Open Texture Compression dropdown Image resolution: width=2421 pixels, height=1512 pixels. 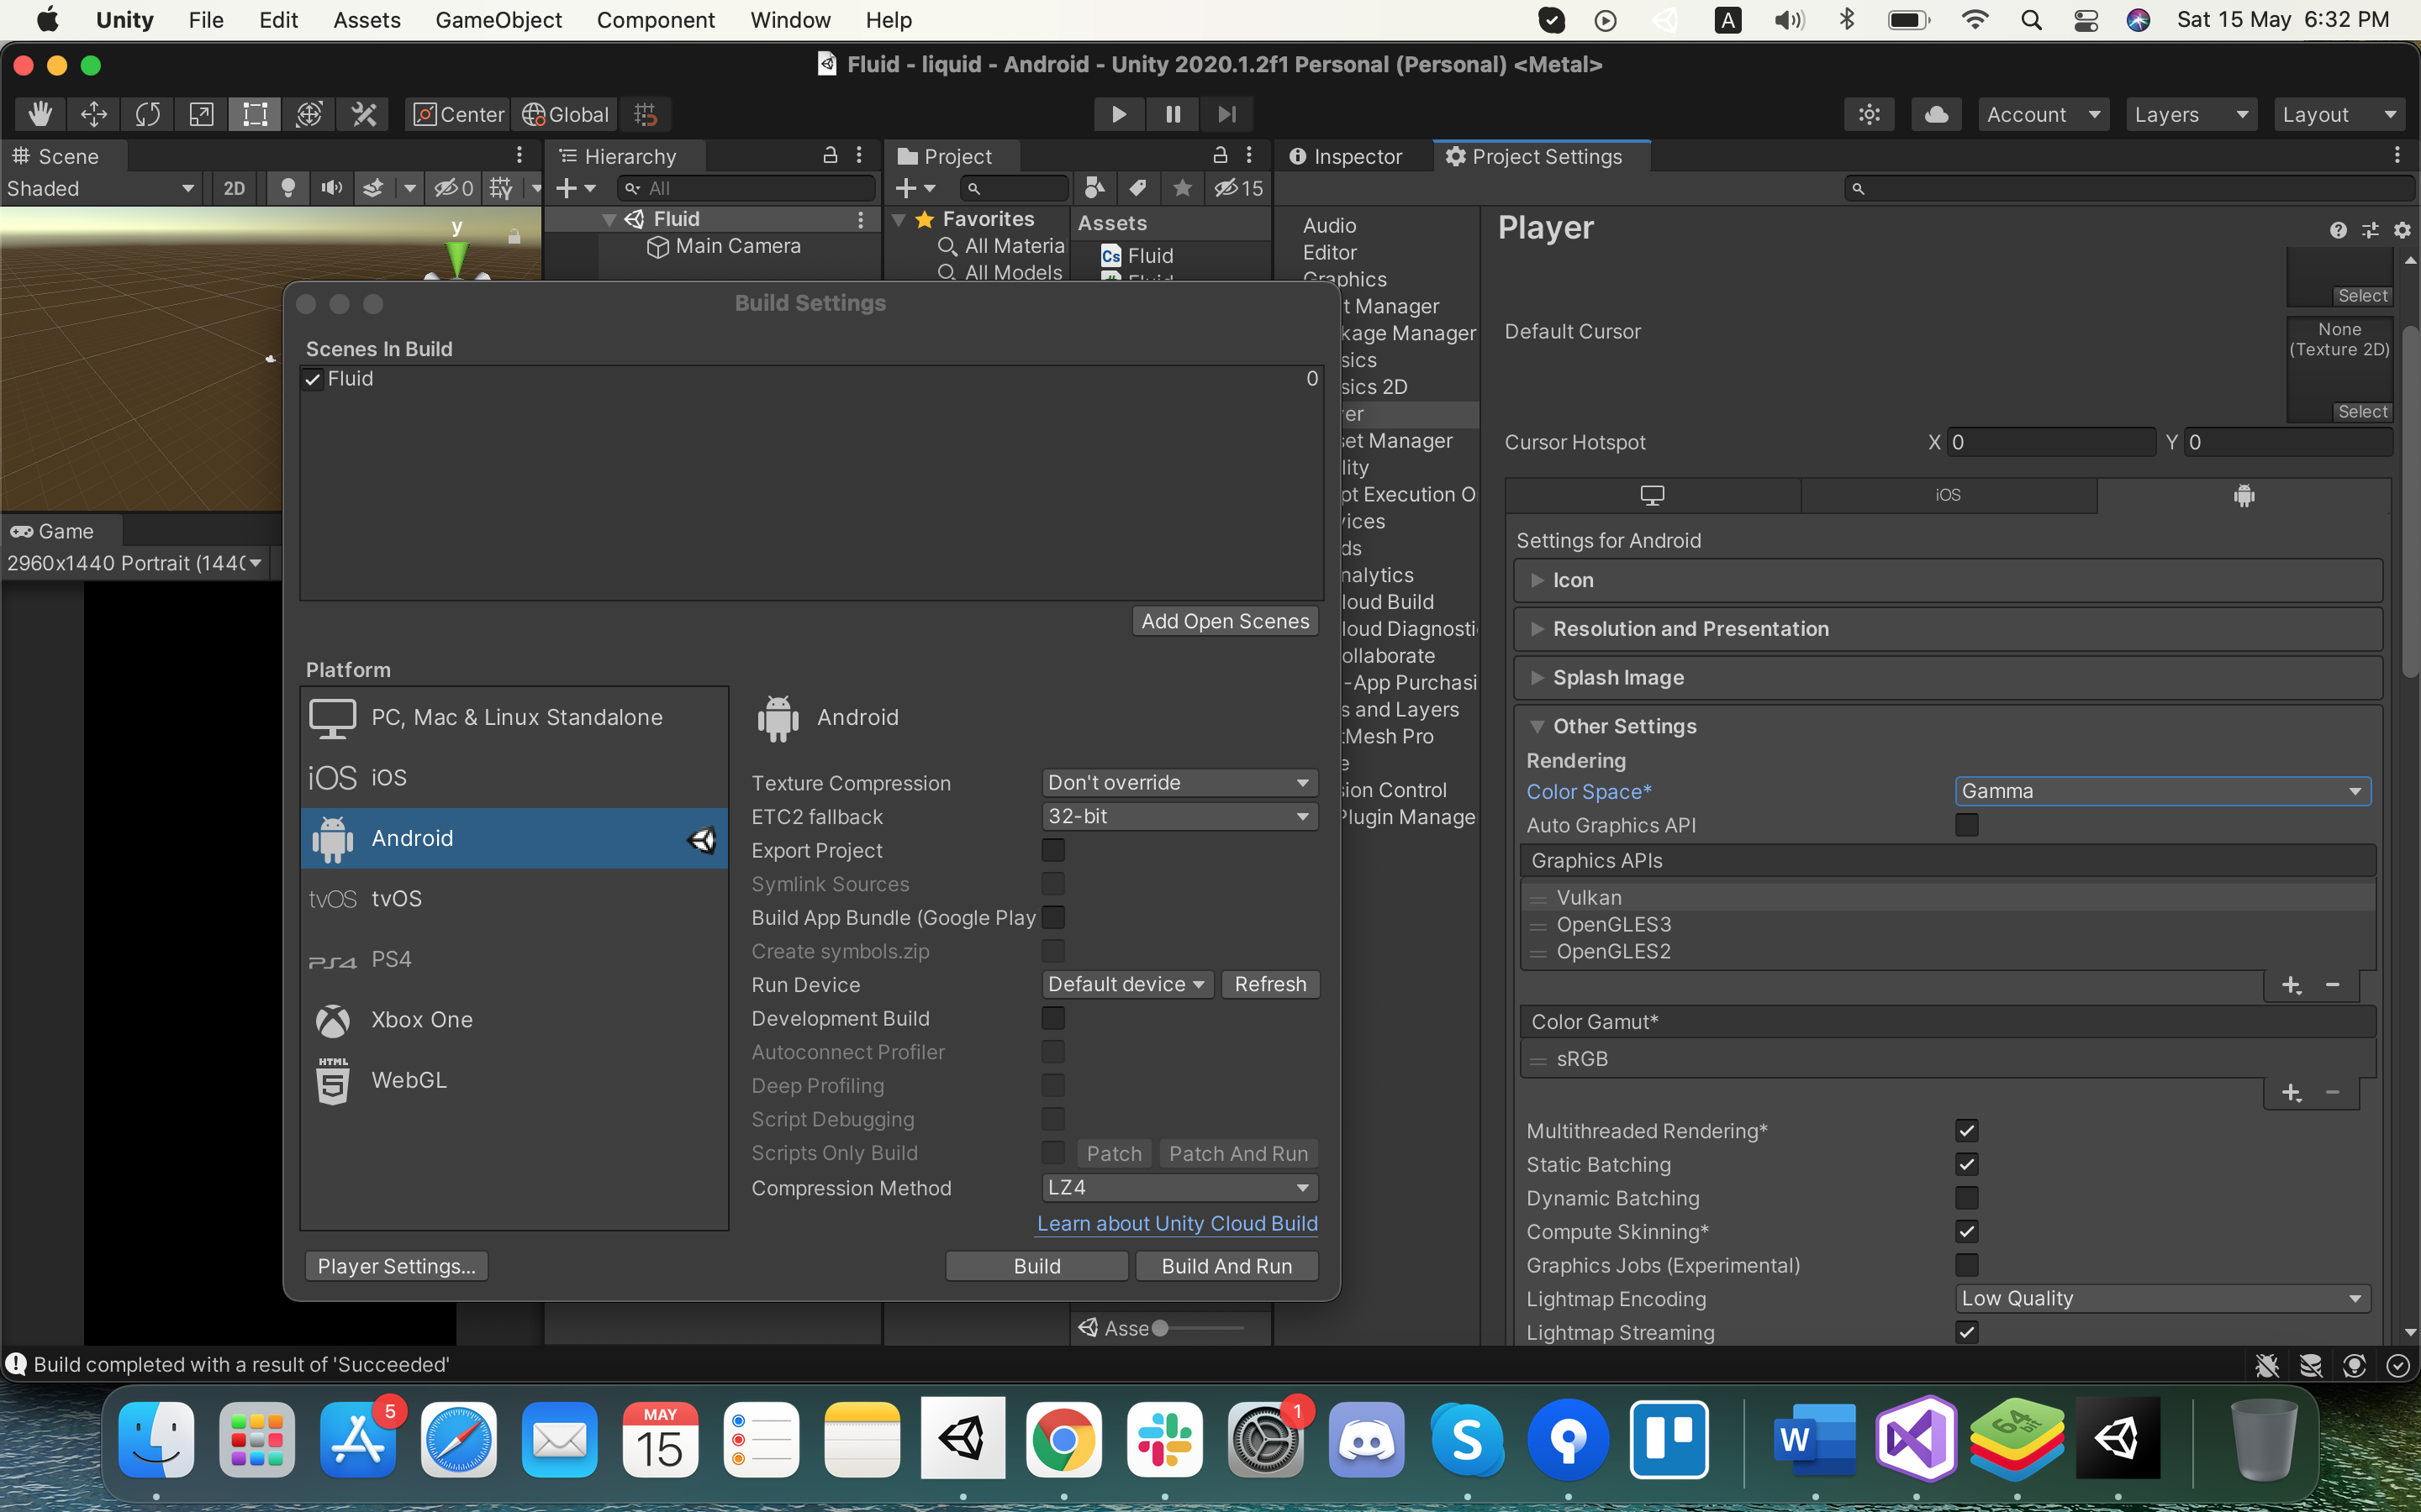click(x=1179, y=783)
